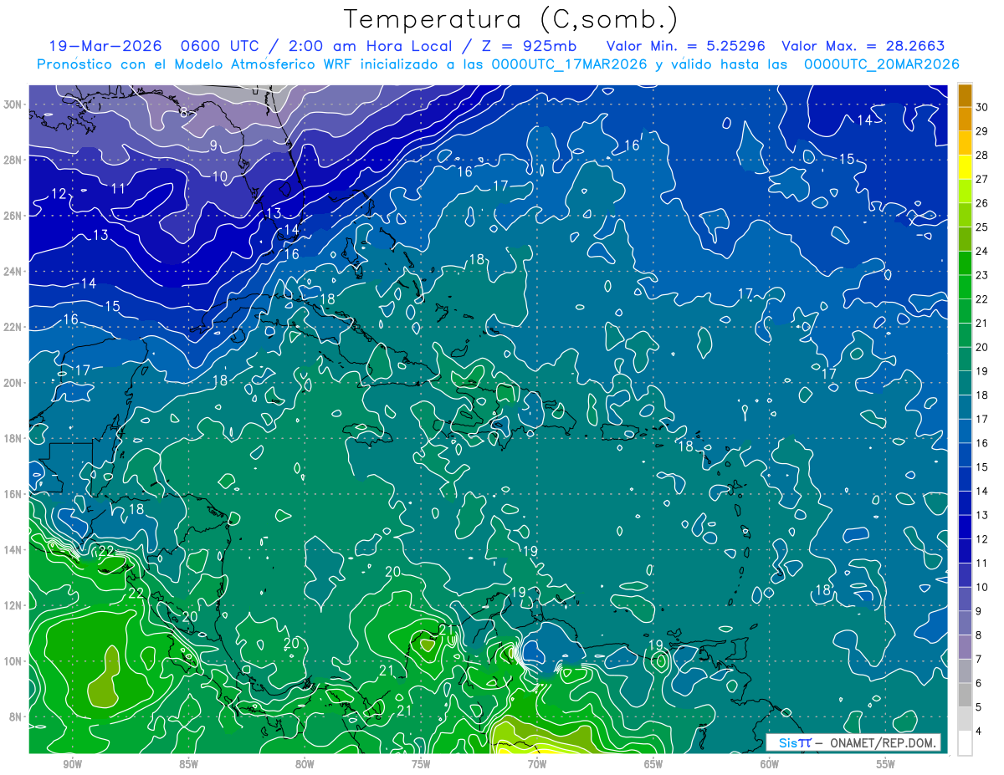Screen dimensions: 1004x775
Task: Click the '9' contour label on the map
Action: tap(213, 145)
